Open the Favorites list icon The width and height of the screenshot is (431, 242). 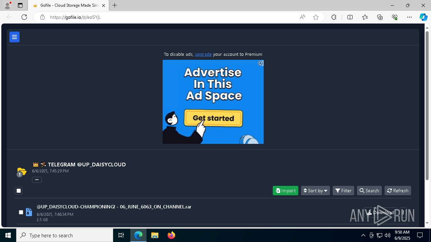[365, 17]
